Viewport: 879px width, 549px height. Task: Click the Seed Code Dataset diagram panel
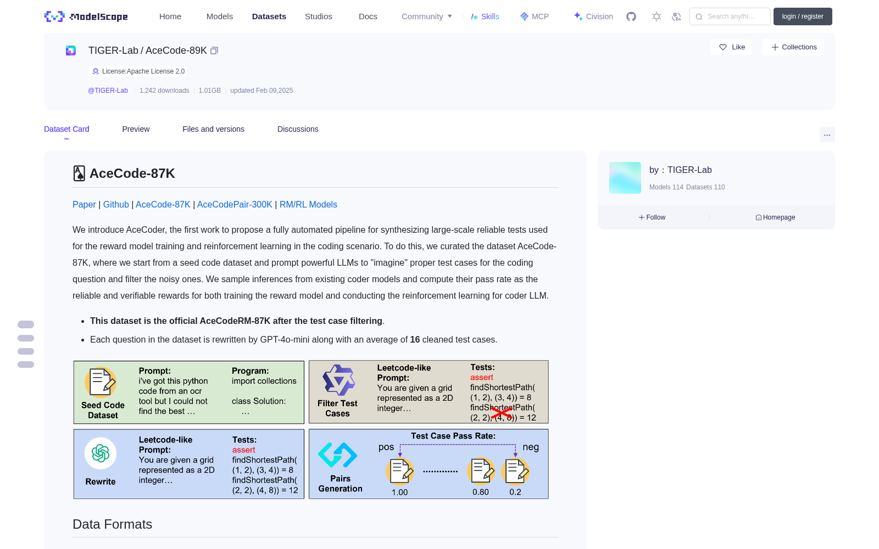(x=189, y=392)
